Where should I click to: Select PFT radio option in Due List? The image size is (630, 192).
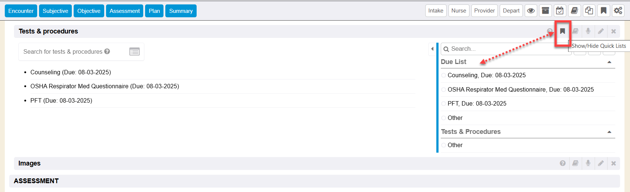pos(444,104)
